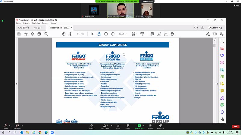Click the Save icon in Acrobat toolbar
241x135 pixels.
click(19, 34)
